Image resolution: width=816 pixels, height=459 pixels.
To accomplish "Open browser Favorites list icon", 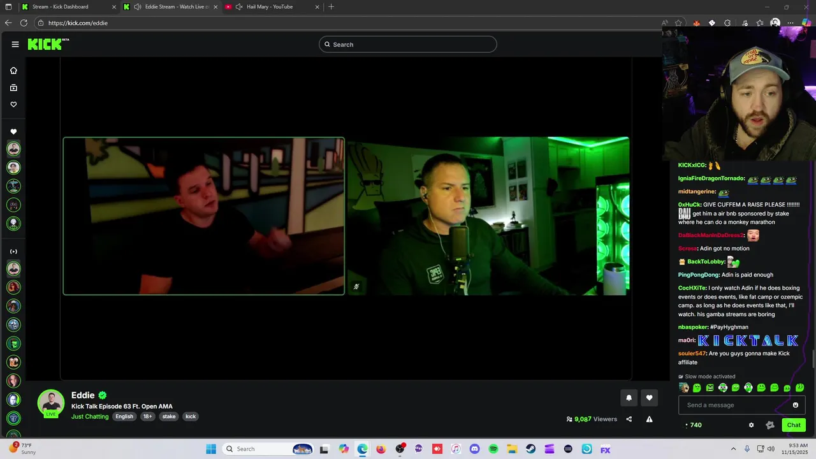I will click(x=760, y=23).
